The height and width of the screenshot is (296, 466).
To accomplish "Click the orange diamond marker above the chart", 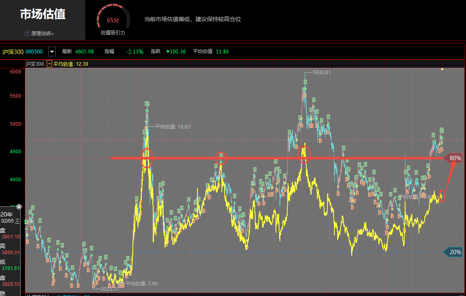I will pyautogui.click(x=442, y=69).
